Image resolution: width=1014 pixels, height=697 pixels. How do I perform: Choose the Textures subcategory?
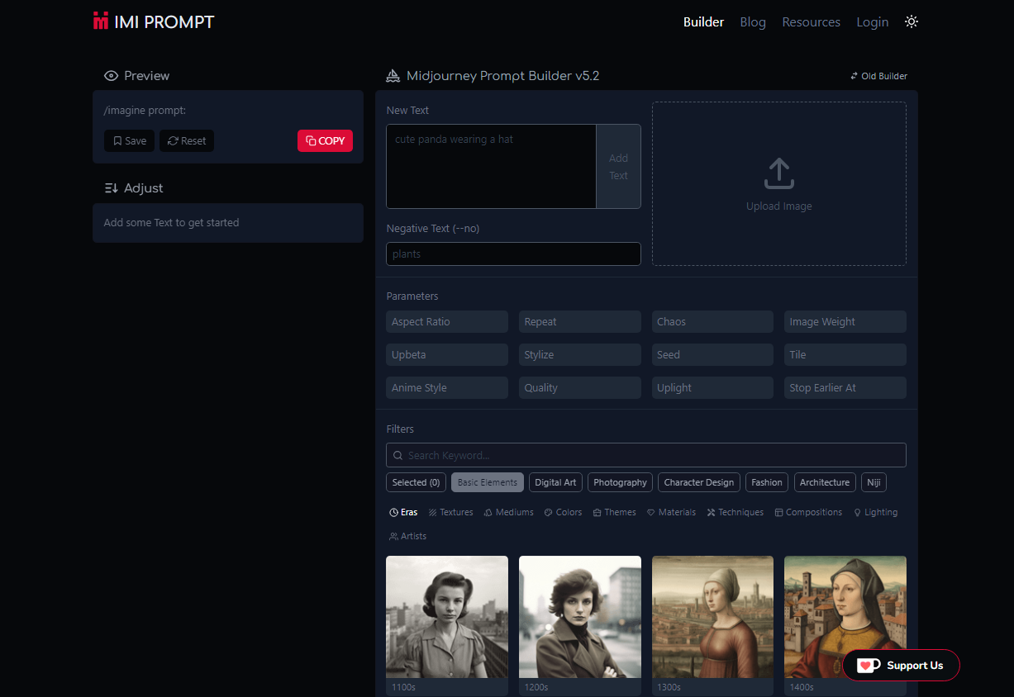pyautogui.click(x=451, y=513)
